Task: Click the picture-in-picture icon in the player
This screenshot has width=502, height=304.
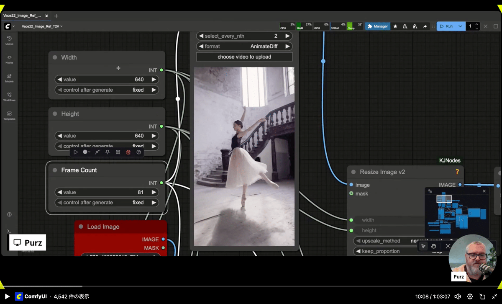Action: pos(482,296)
